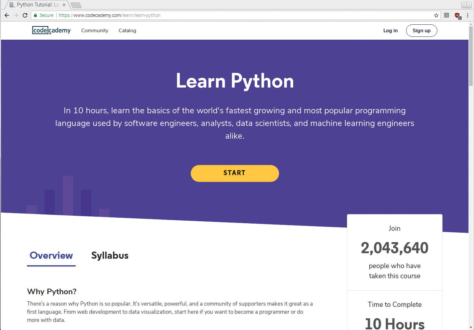474x330 pixels.
Task: Bookmark page with the star icon
Action: 436,15
